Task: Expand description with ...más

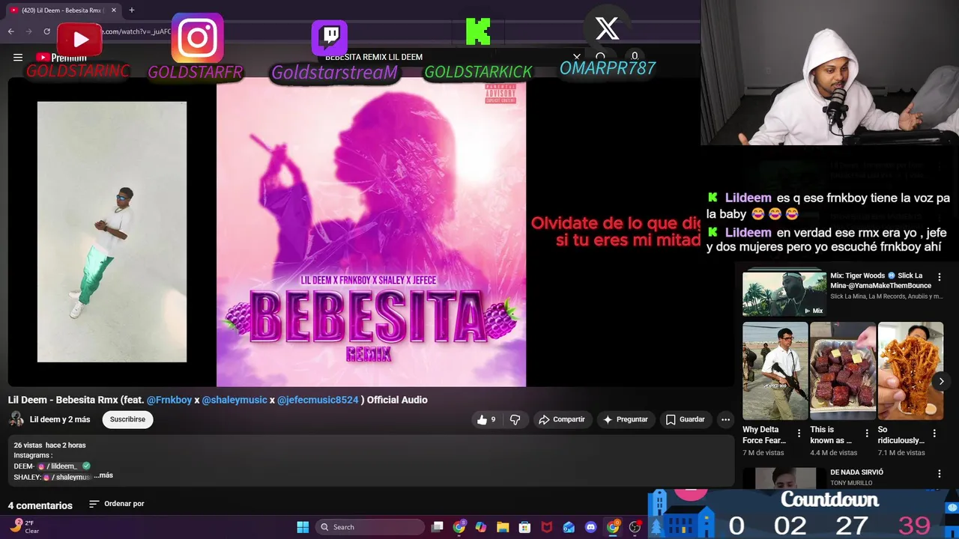Action: pos(103,475)
